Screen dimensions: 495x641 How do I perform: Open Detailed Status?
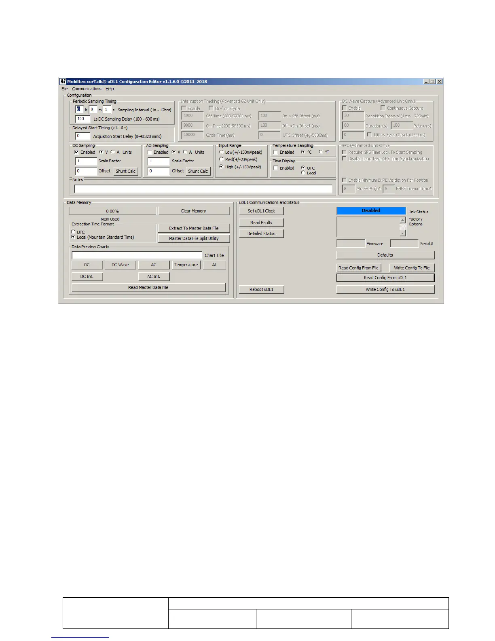(x=261, y=233)
